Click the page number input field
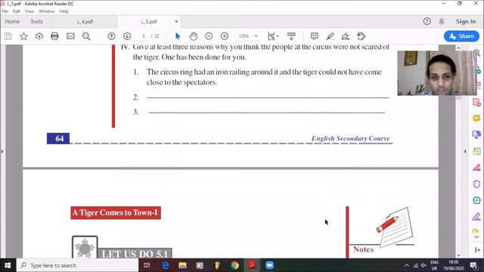 144,36
